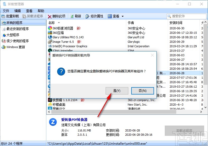
Task: Focus the 搜索软件 search field
Action: pyautogui.click(x=187, y=16)
